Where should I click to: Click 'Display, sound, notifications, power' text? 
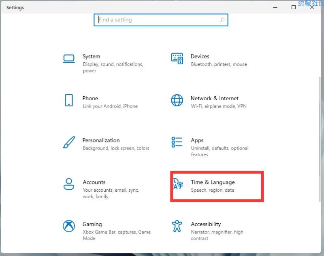[x=113, y=68]
